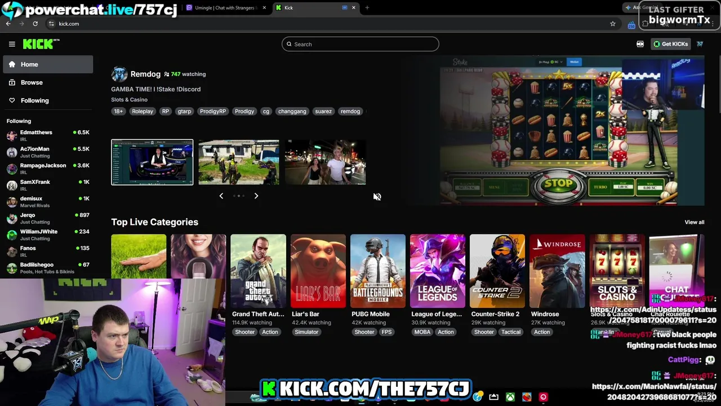Image resolution: width=721 pixels, height=406 pixels.
Task: Open WilliamJWhite in Following list
Action: (x=48, y=235)
